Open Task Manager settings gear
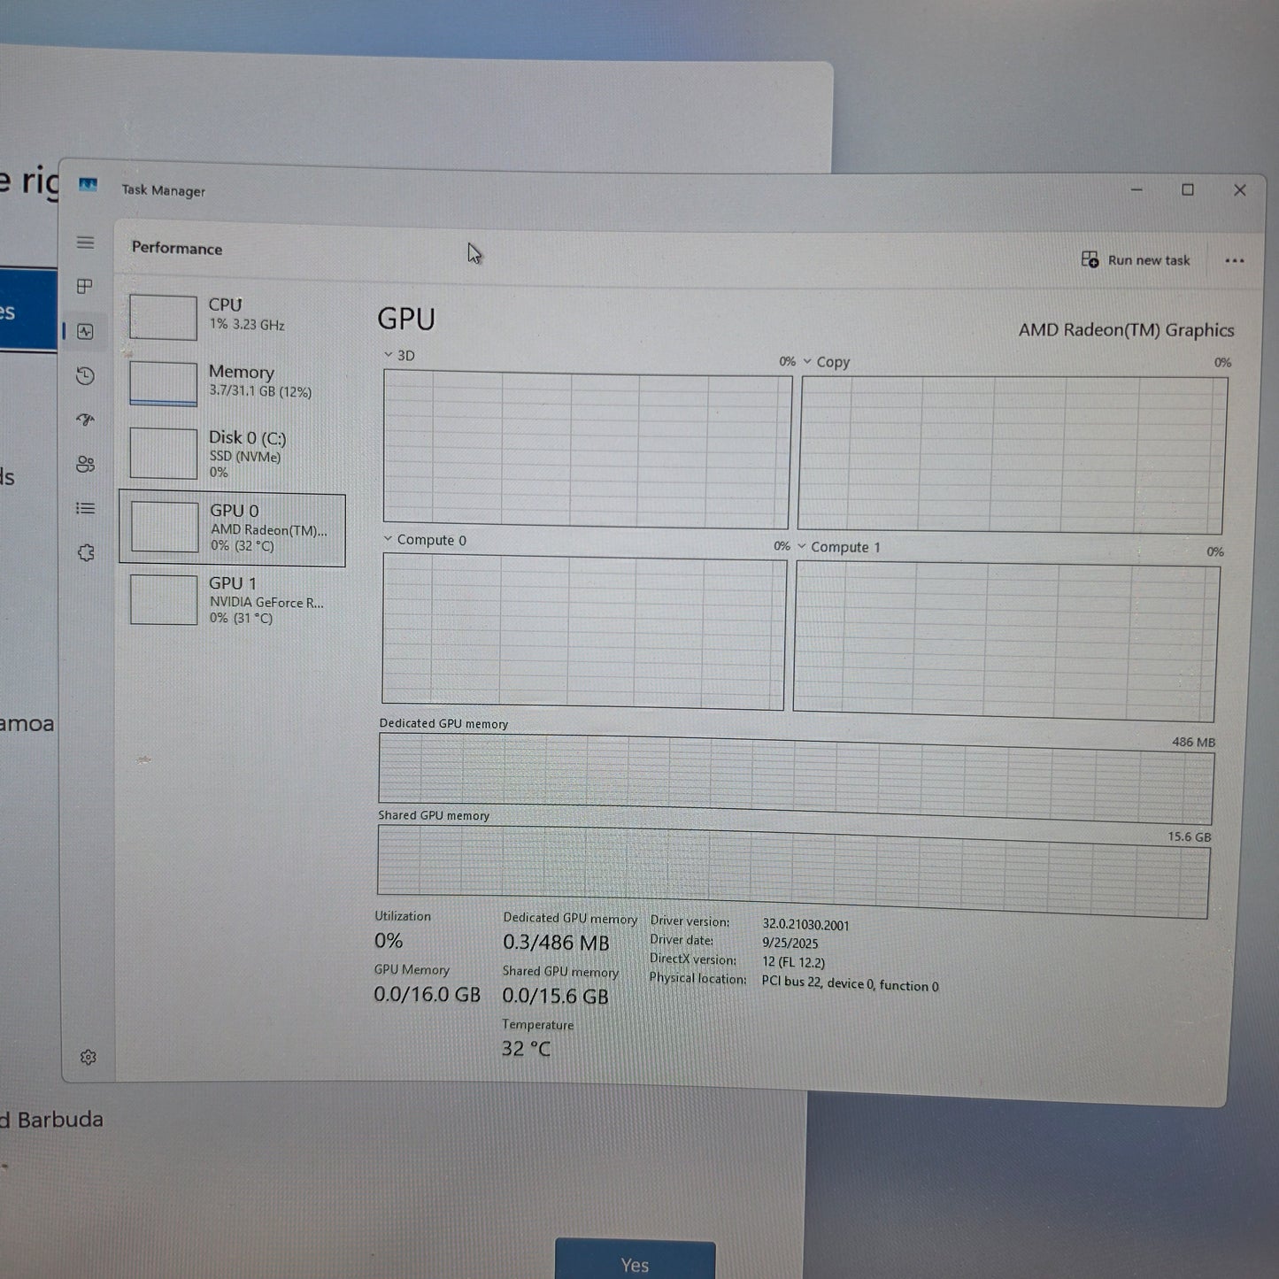The image size is (1279, 1279). pos(88,1057)
